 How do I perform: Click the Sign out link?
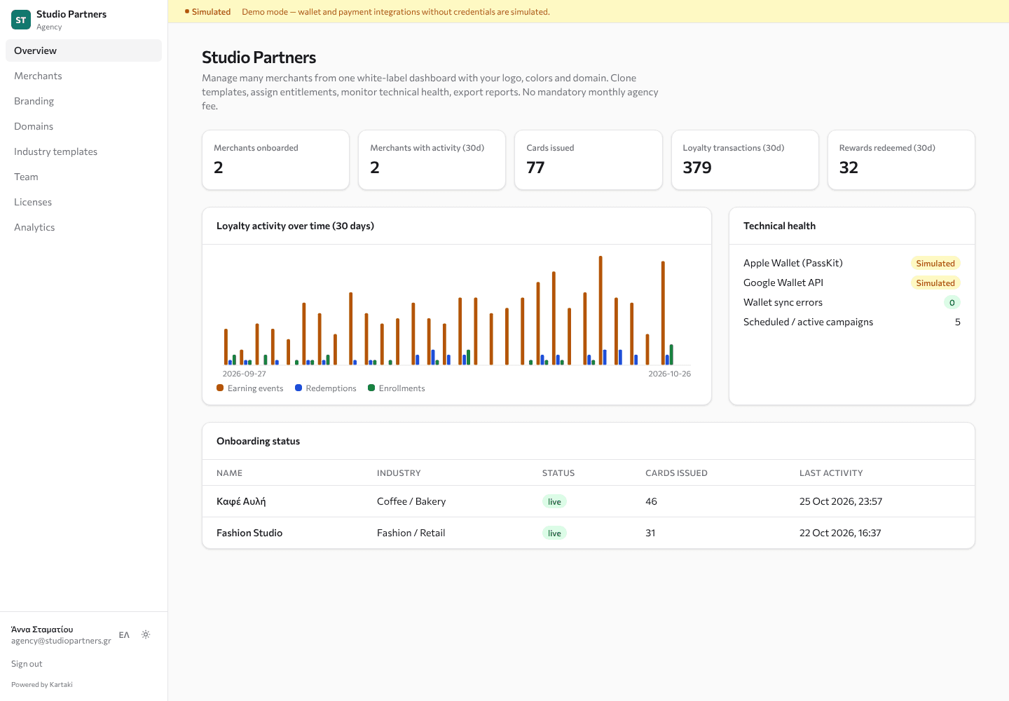coord(27,664)
